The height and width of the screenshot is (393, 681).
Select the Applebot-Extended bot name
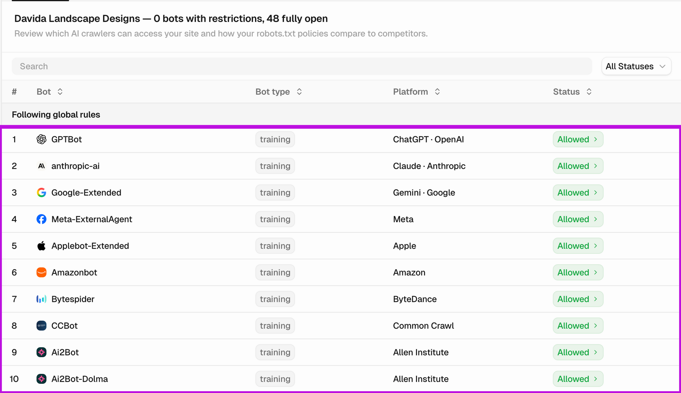coord(90,246)
